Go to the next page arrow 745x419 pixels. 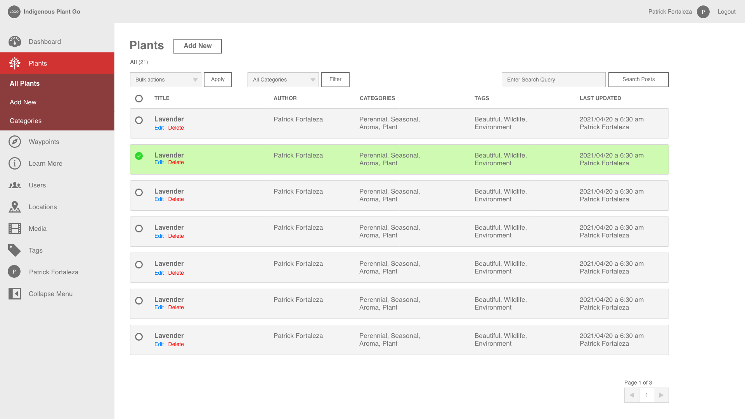coord(661,395)
